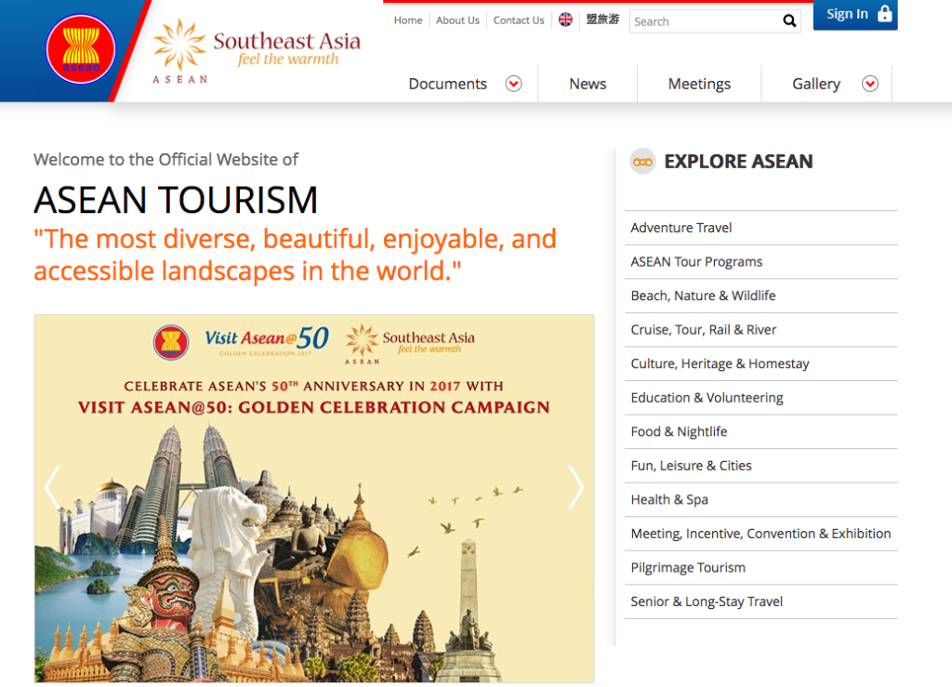
Task: Select the English UK flag icon
Action: 565,20
